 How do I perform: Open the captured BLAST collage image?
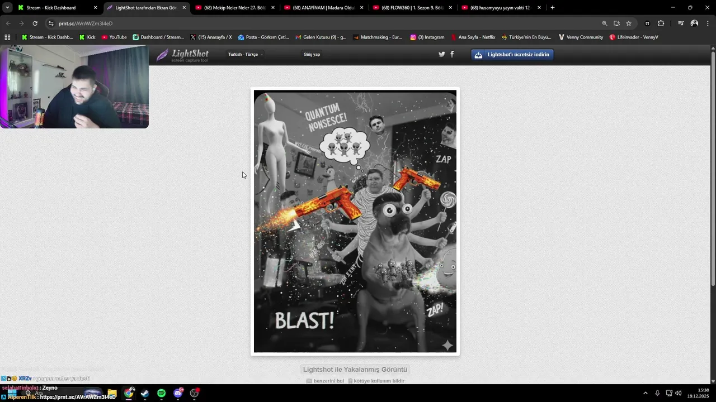355,222
